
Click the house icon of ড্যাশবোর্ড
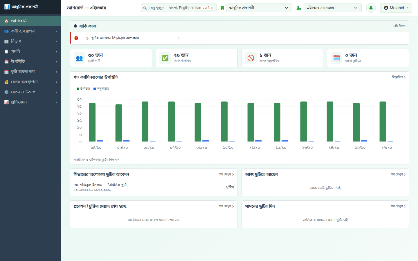click(x=6, y=21)
